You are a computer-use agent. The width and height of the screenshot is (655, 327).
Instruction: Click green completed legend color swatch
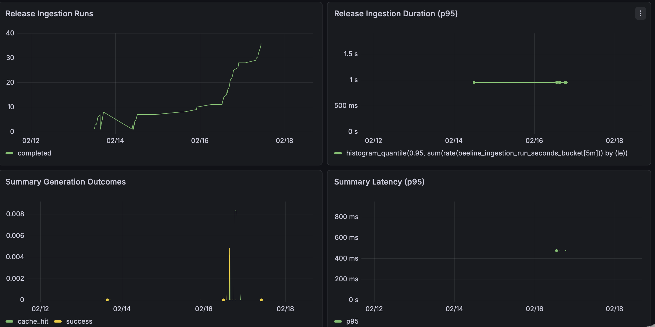(9, 153)
